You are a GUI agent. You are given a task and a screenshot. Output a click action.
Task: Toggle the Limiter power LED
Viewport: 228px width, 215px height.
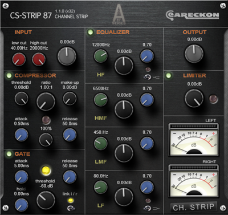click(168, 75)
